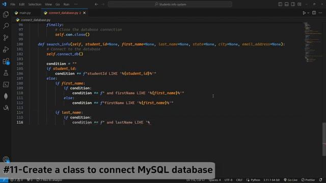This screenshot has width=326, height=183.
Task: Open the Accounts menu icon
Action: [6, 159]
